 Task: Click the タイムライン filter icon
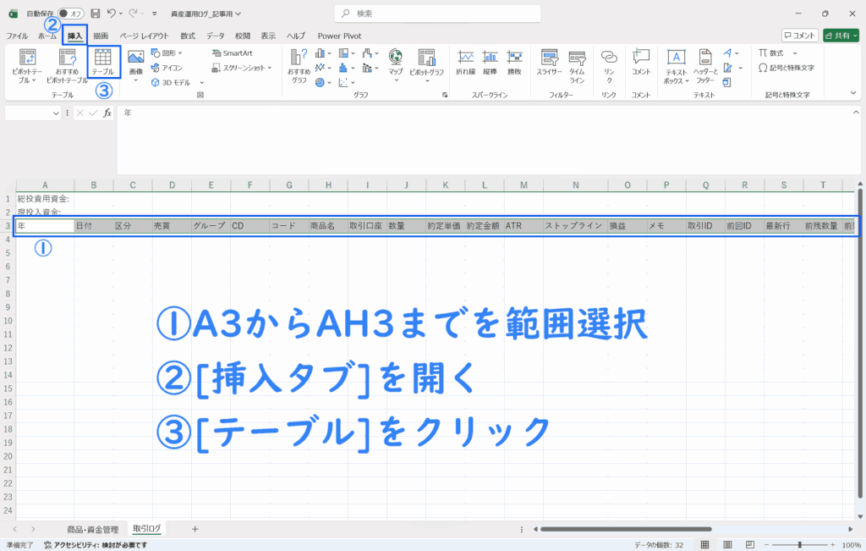point(577,62)
